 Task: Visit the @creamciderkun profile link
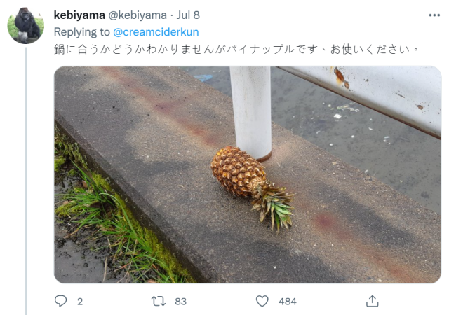click(156, 32)
